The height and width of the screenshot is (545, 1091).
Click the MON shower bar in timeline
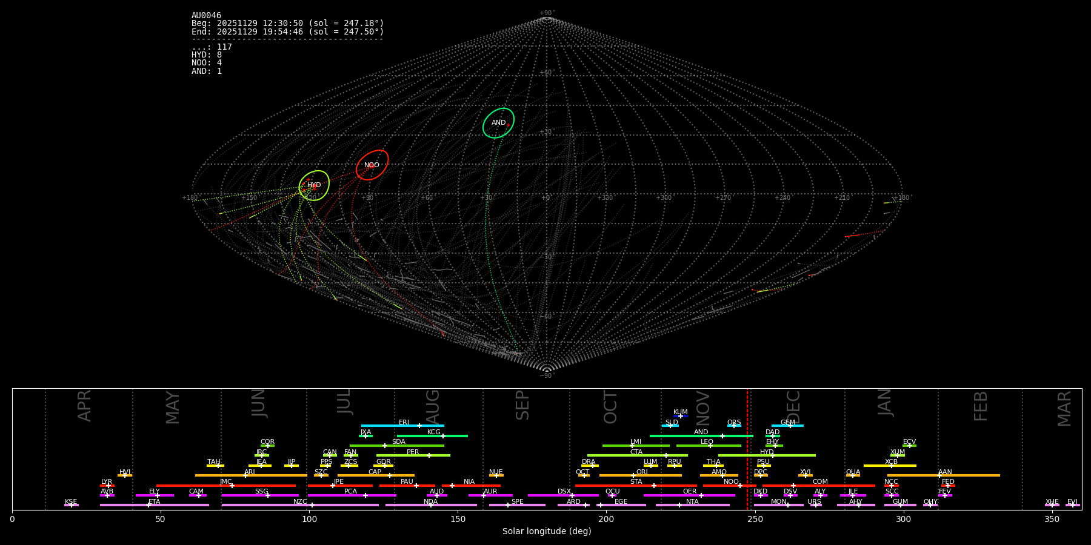[779, 505]
